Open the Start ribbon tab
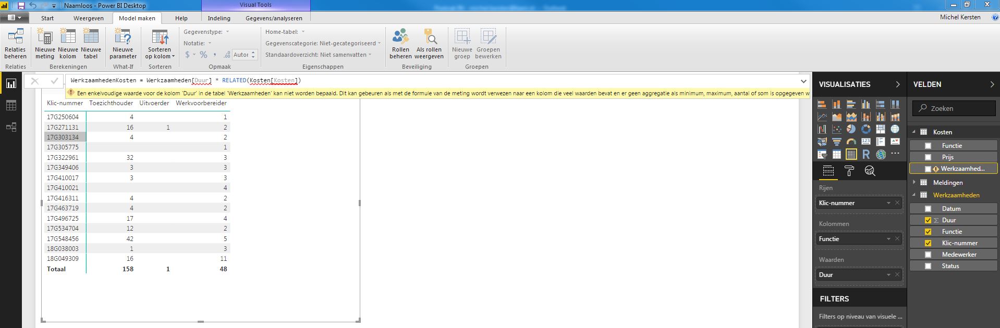1000x328 pixels. coord(47,18)
